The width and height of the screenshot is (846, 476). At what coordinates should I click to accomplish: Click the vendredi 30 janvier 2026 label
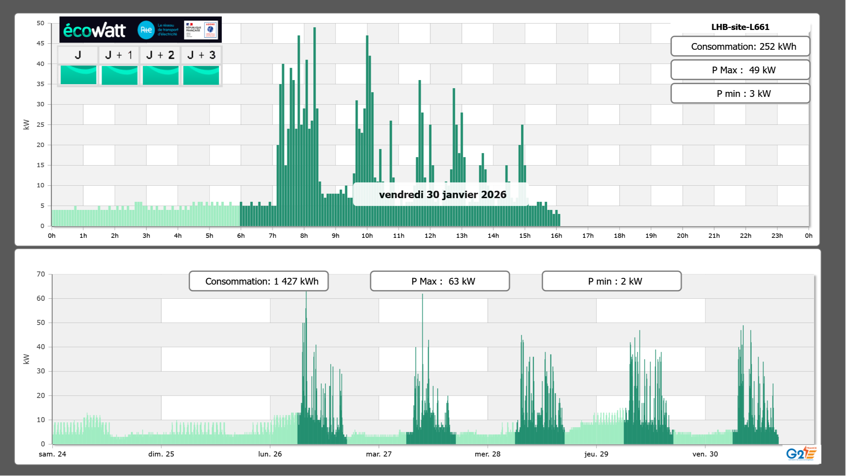[x=442, y=194]
